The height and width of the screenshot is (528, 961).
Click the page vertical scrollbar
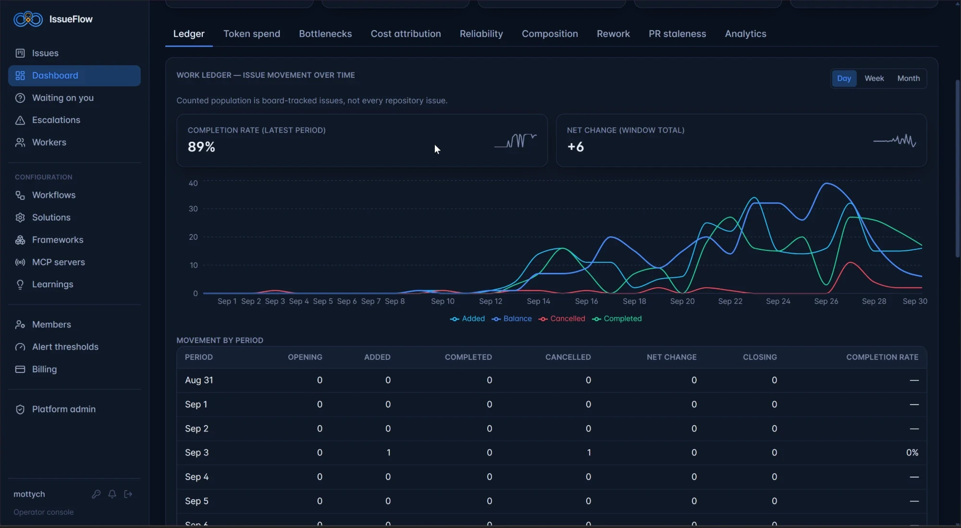click(x=957, y=168)
